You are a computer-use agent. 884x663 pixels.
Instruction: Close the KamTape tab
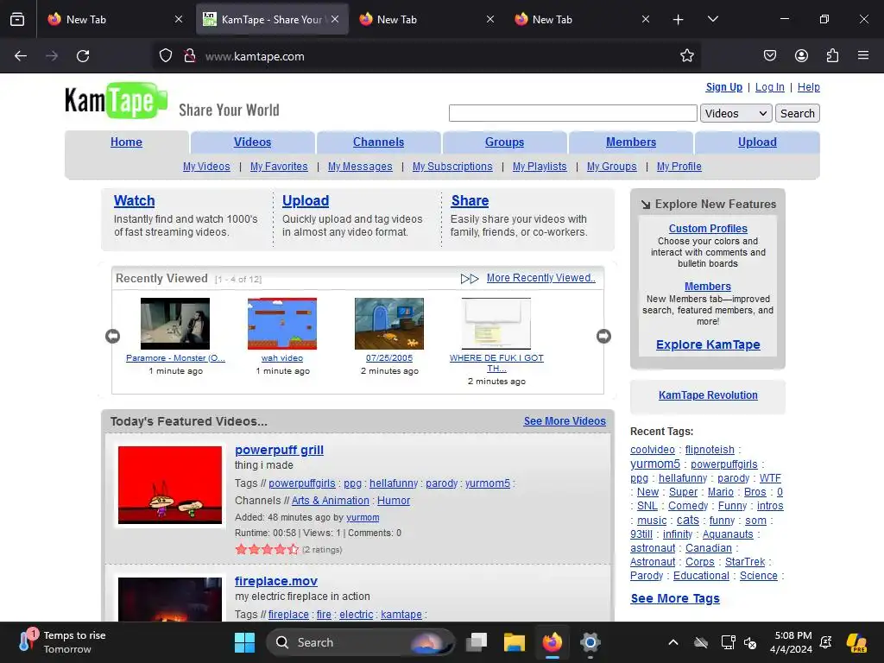point(335,19)
